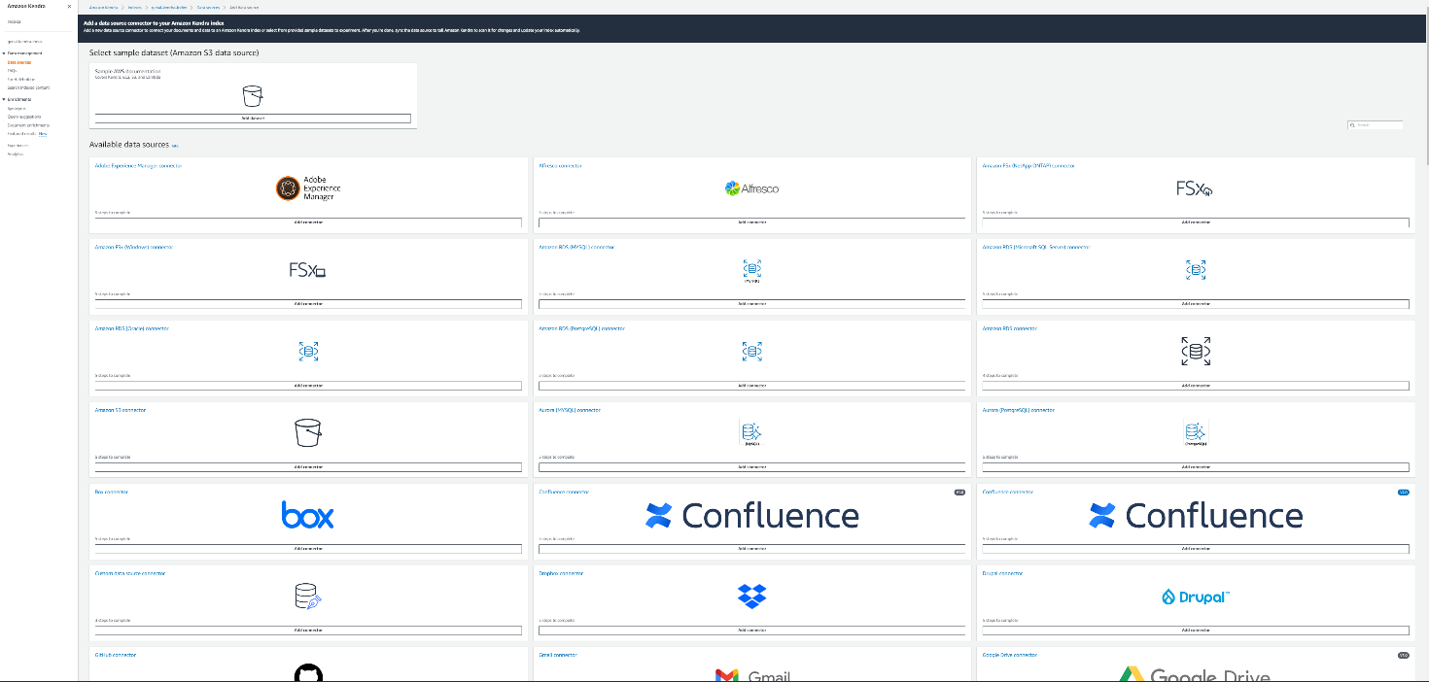
Task: Click the magnifier icon in search box
Action: pos(1352,125)
